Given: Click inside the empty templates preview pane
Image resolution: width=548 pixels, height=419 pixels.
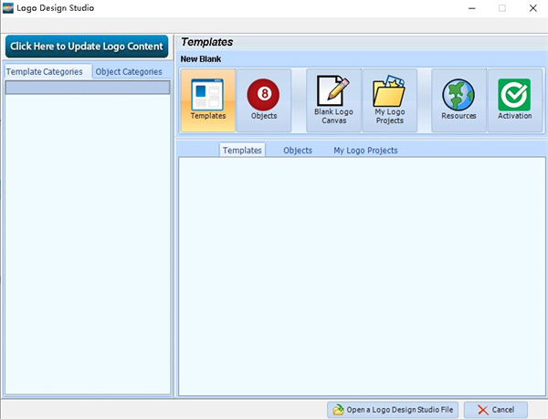Looking at the screenshot, I should [361, 274].
